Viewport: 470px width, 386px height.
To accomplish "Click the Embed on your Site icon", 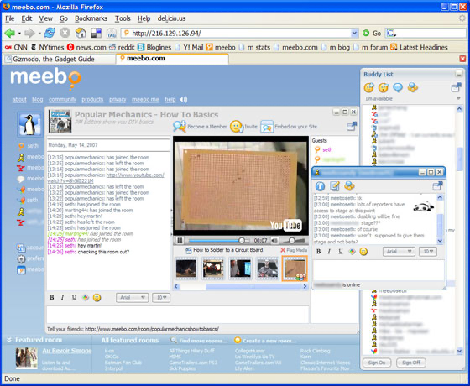I will click(x=267, y=127).
